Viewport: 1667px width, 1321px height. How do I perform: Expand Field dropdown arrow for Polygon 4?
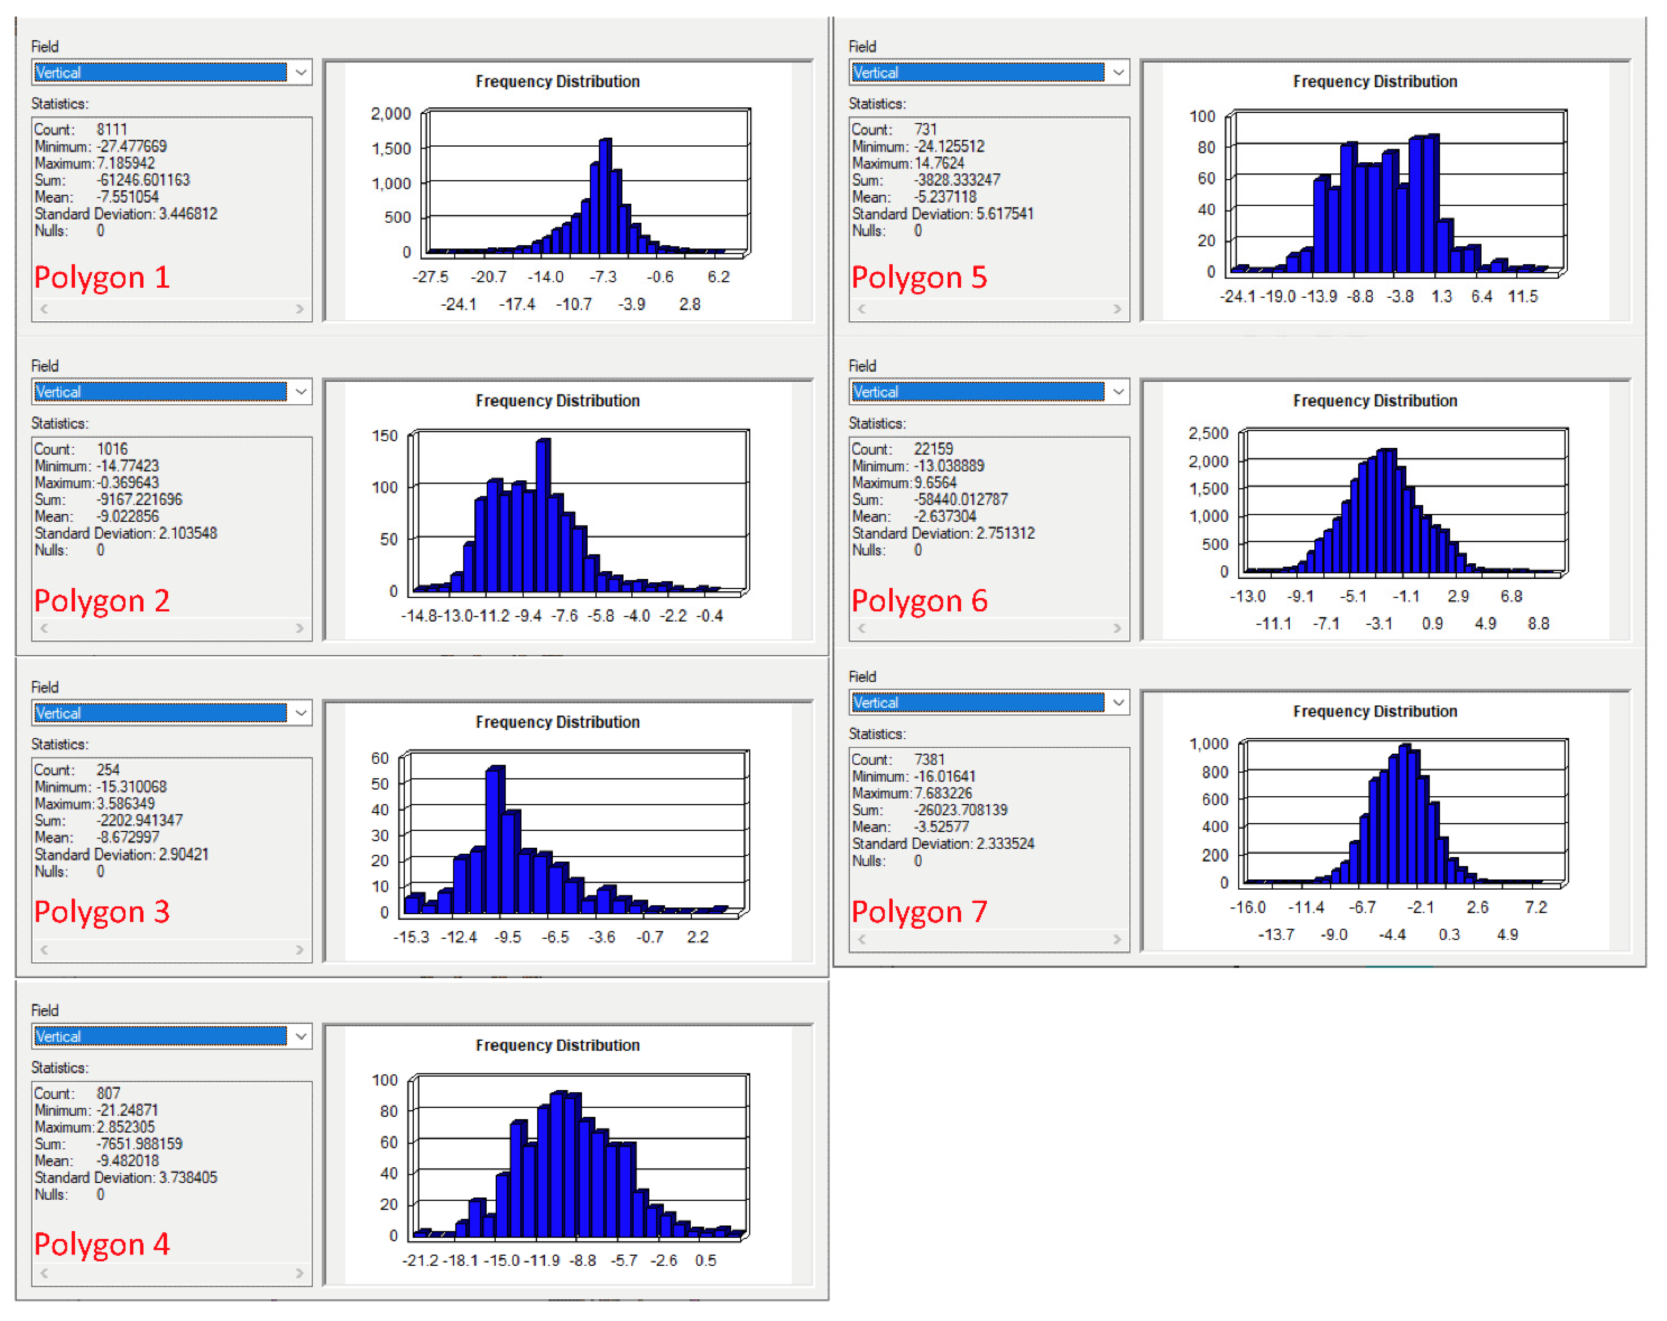click(x=301, y=1036)
